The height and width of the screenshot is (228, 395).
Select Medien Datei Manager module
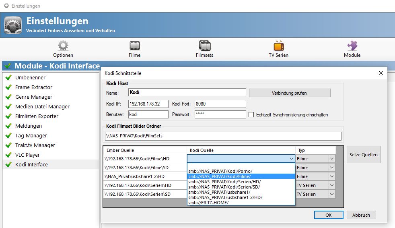pos(51,106)
